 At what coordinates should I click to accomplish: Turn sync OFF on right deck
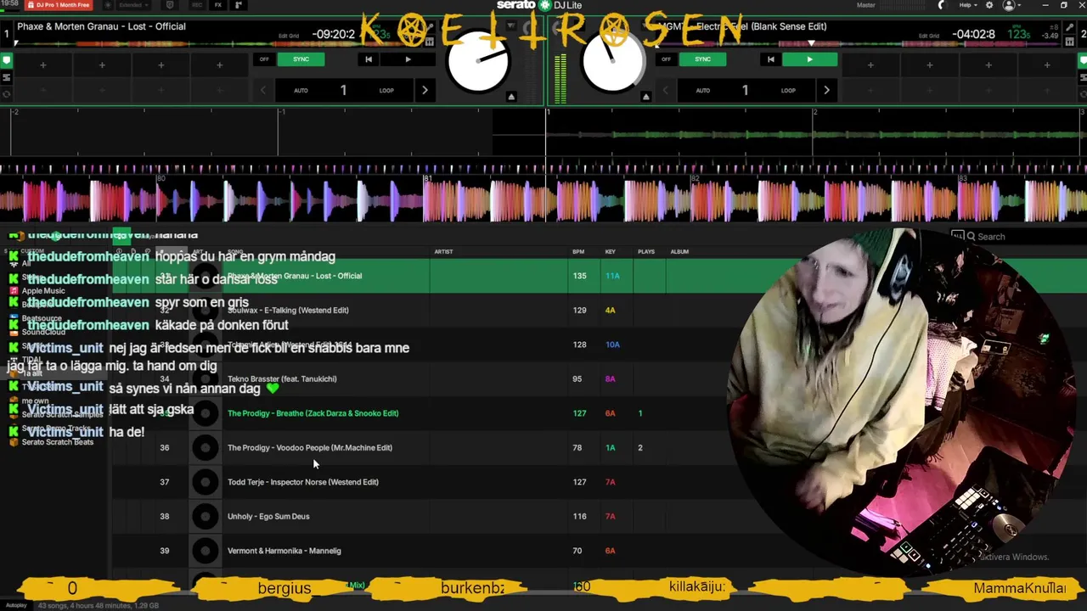point(666,59)
